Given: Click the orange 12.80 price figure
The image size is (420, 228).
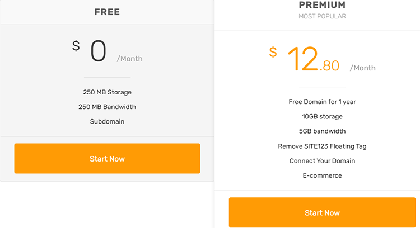Looking at the screenshot, I should pyautogui.click(x=312, y=59).
